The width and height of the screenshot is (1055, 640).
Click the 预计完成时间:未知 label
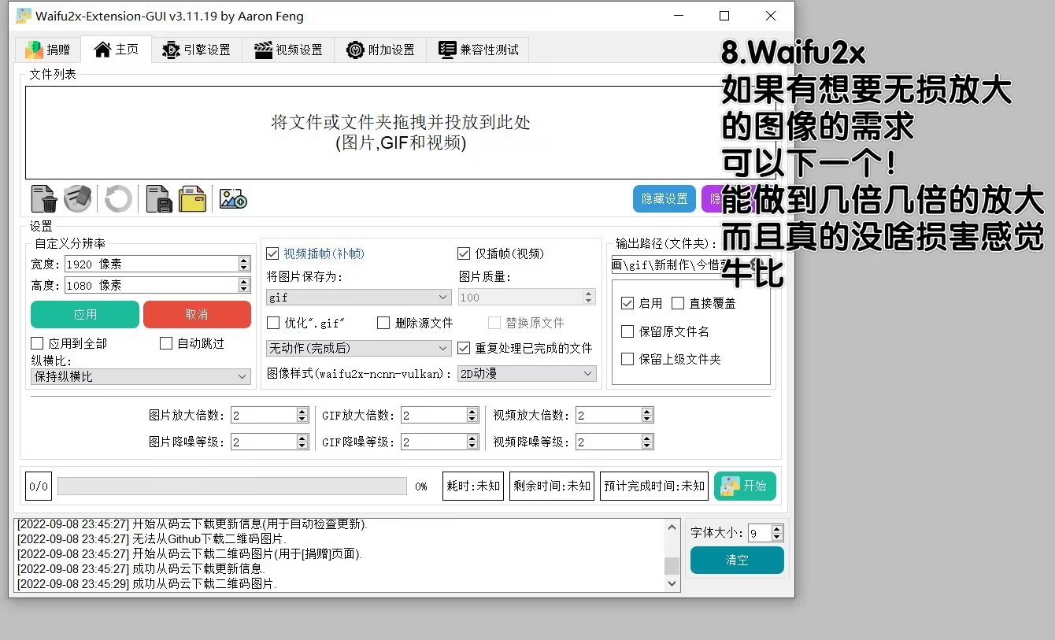coord(654,486)
